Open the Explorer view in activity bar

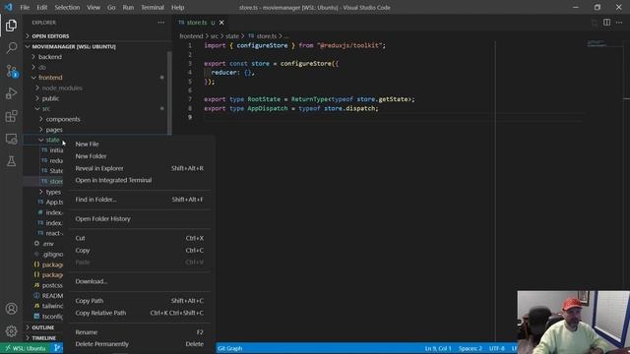click(11, 26)
